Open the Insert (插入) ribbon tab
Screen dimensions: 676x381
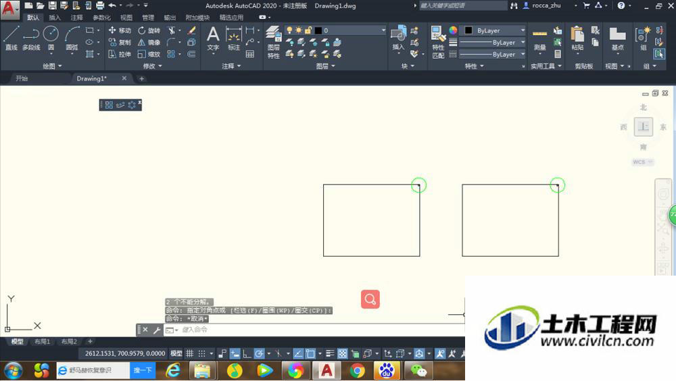(x=55, y=18)
